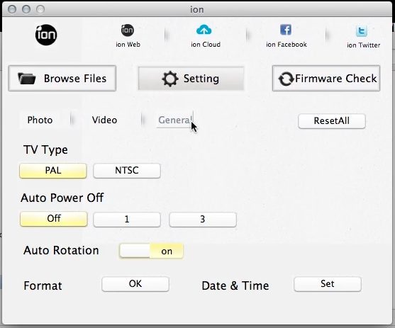The image size is (395, 328).
Task: Click the gear icon in Setting
Action: pos(170,79)
